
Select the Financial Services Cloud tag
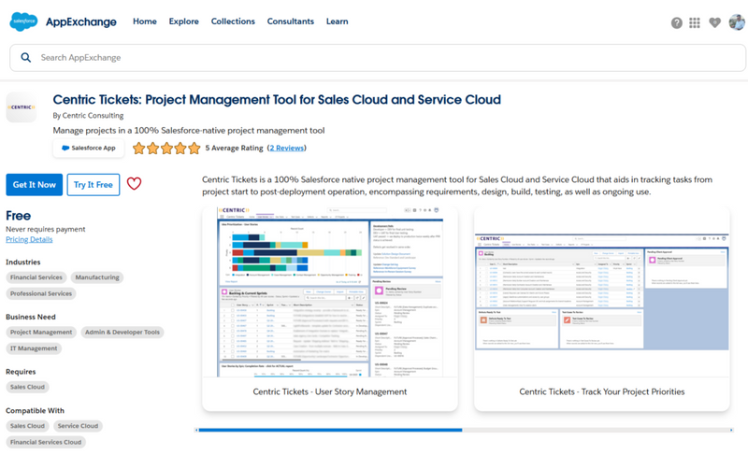coord(46,442)
